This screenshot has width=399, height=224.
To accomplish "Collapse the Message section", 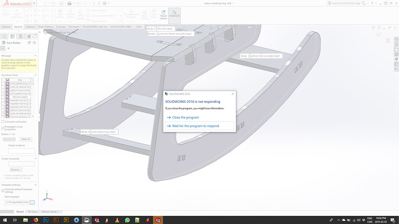I will [35, 56].
